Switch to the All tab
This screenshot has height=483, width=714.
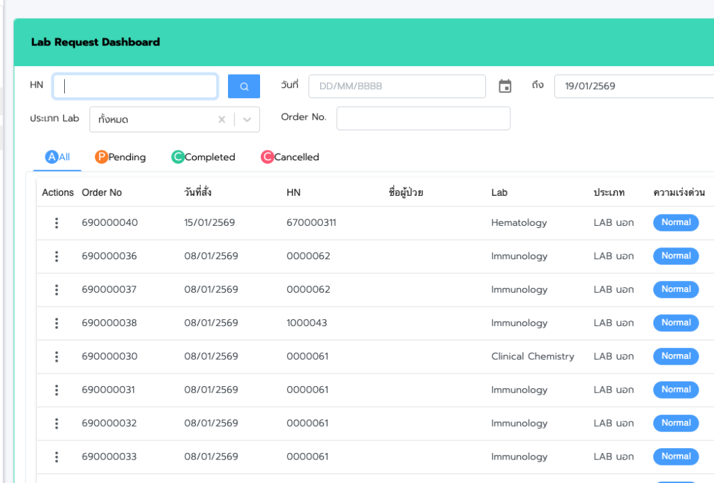coord(58,158)
